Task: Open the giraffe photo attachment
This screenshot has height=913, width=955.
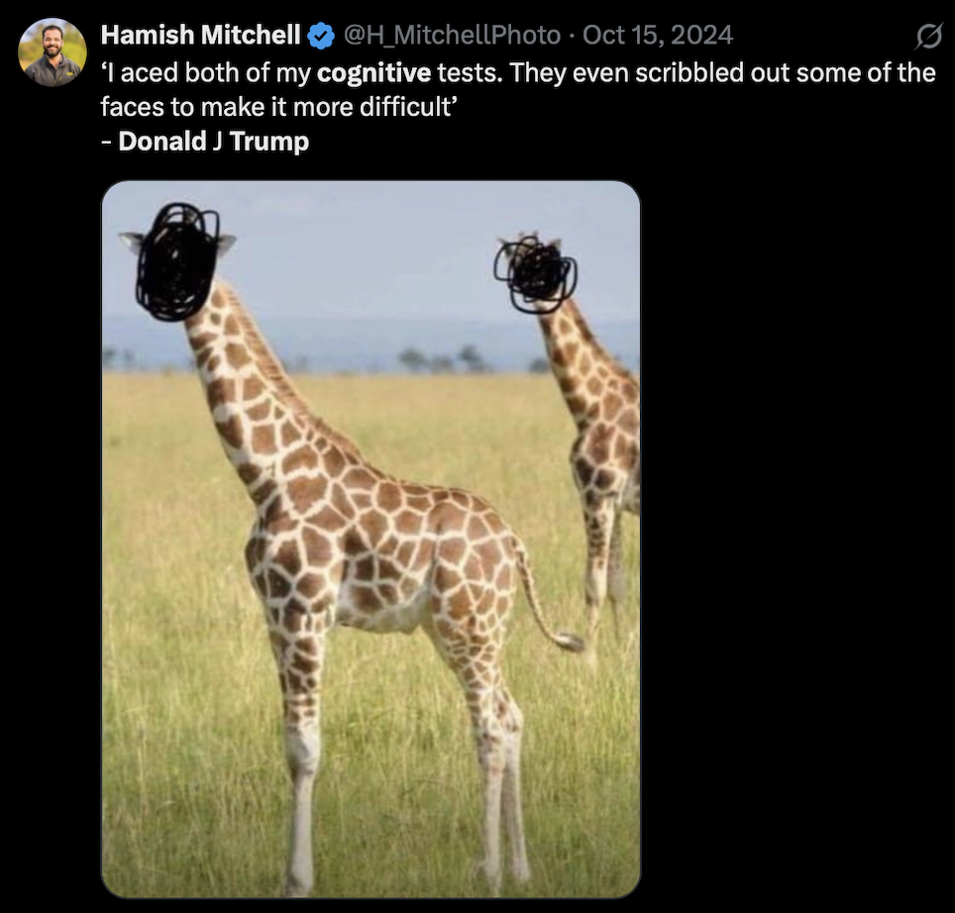Action: tap(371, 539)
